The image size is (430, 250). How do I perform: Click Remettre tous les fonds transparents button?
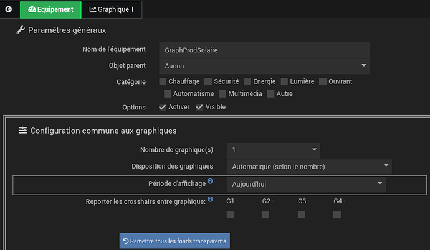click(x=174, y=241)
